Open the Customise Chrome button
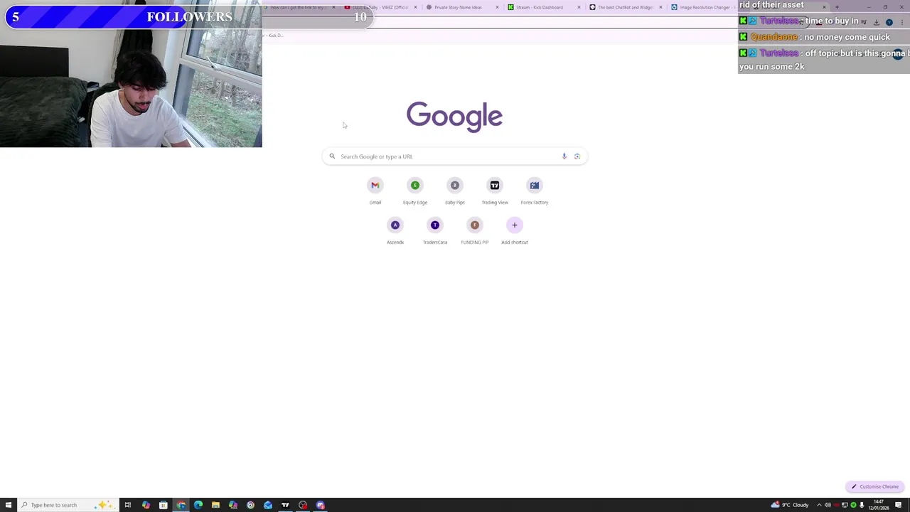 (875, 486)
